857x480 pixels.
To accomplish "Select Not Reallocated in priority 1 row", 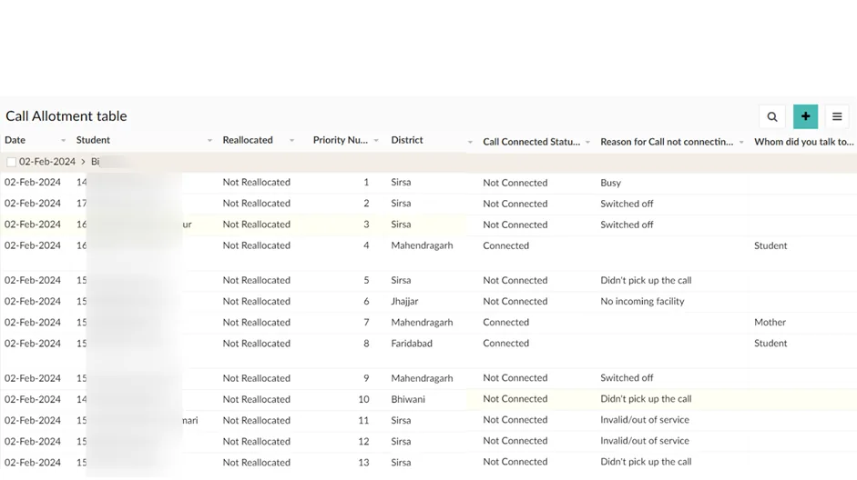I will click(x=256, y=182).
